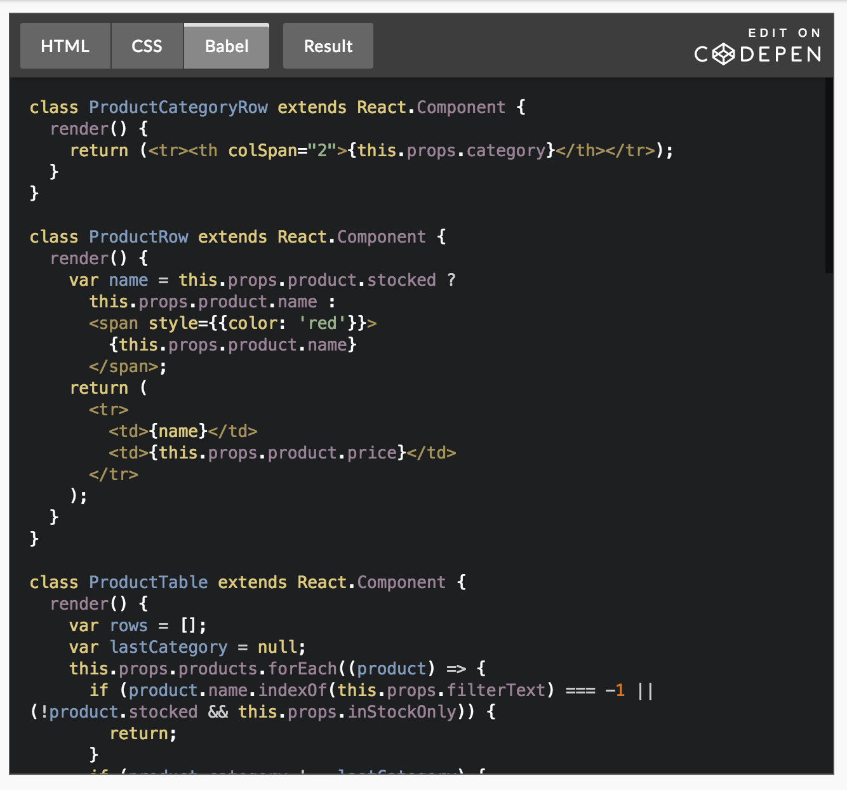Click the ProductRow class name
This screenshot has width=847, height=790.
pos(138,237)
